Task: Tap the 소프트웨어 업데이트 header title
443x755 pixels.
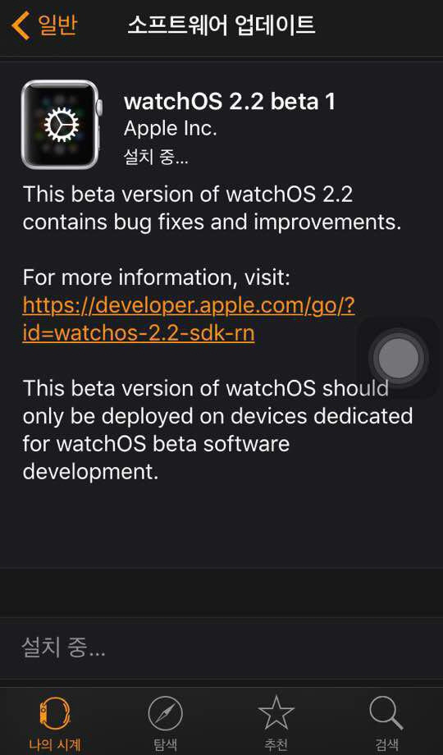Action: pos(221,25)
